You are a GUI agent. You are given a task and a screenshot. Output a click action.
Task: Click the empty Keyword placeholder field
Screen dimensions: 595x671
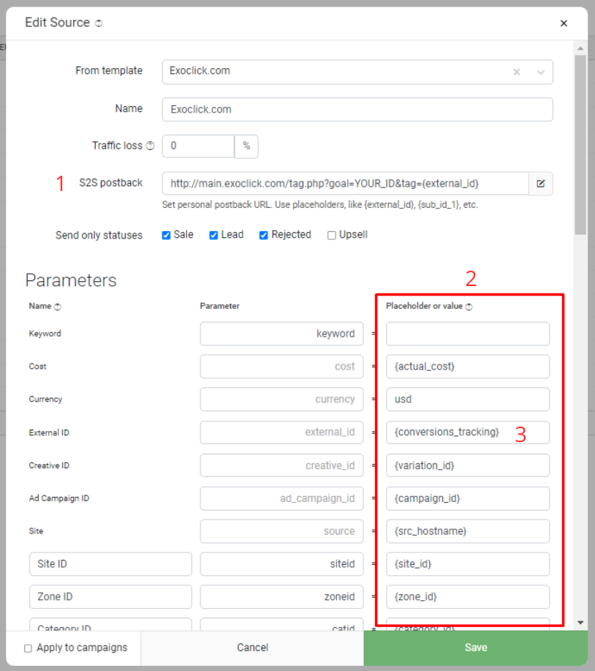468,334
